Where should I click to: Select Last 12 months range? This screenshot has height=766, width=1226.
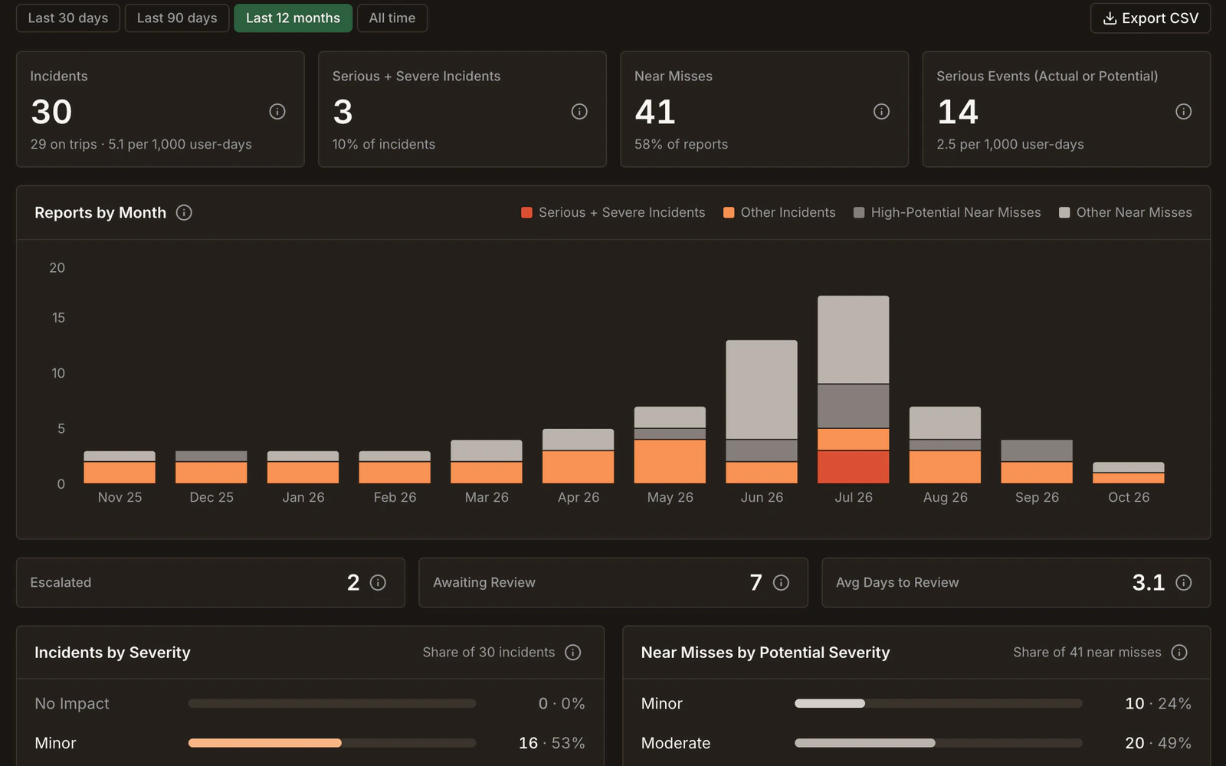[293, 18]
